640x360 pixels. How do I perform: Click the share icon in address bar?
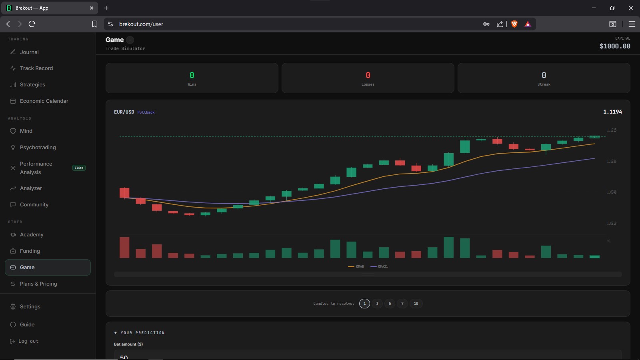point(500,24)
